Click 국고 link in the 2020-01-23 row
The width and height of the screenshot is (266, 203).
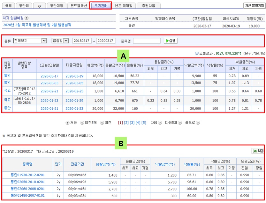point(7,100)
